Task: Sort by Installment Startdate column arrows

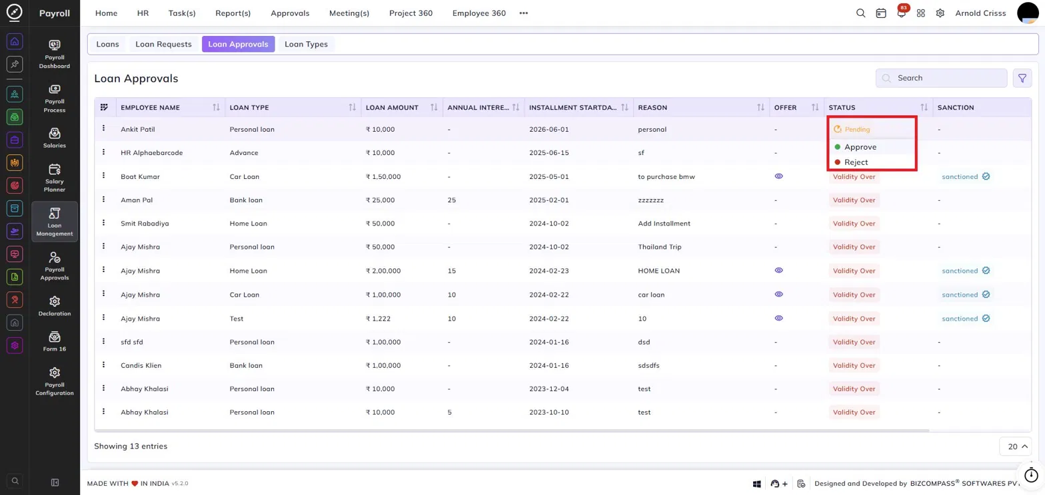Action: click(624, 108)
